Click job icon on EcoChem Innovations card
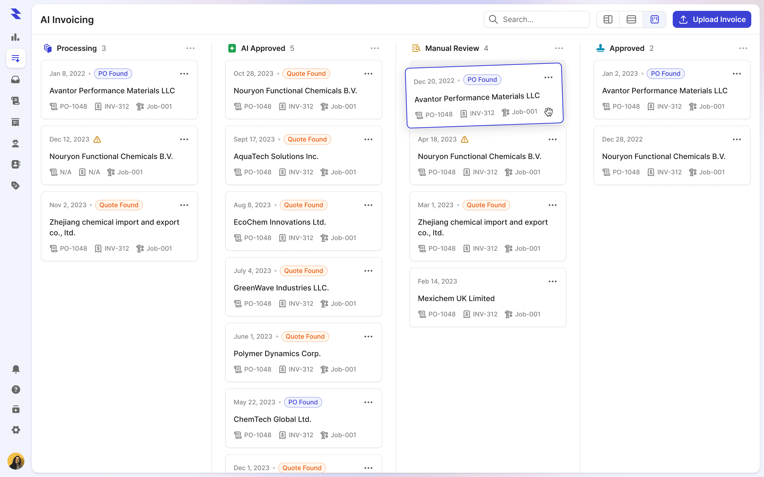764x477 pixels. [324, 238]
